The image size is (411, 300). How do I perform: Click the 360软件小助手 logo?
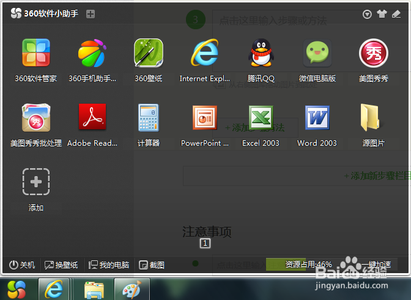point(16,13)
